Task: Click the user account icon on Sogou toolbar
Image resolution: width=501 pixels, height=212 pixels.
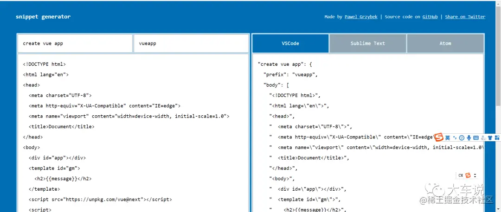Action: [x=483, y=138]
